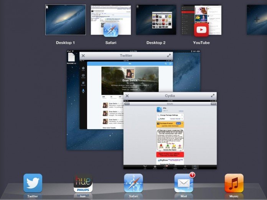
Task: Select the Sections tab in Cydia
Action: point(155,167)
